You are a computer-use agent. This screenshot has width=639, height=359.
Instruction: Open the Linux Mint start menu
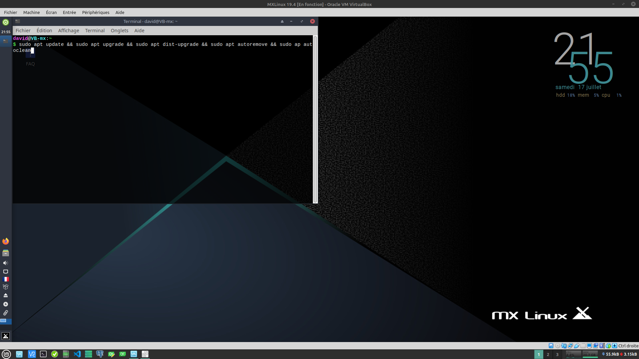6,354
